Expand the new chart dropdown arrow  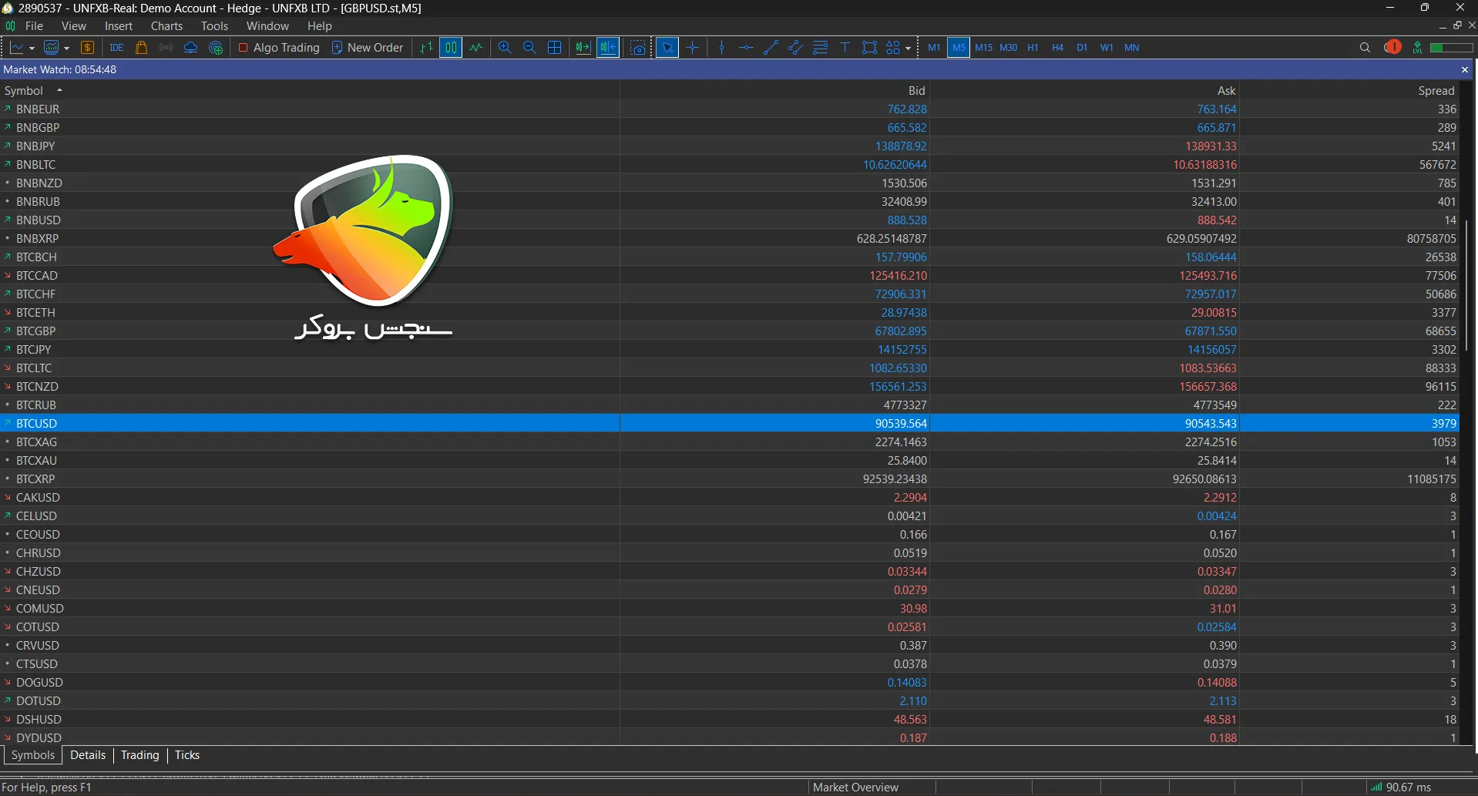(x=32, y=48)
